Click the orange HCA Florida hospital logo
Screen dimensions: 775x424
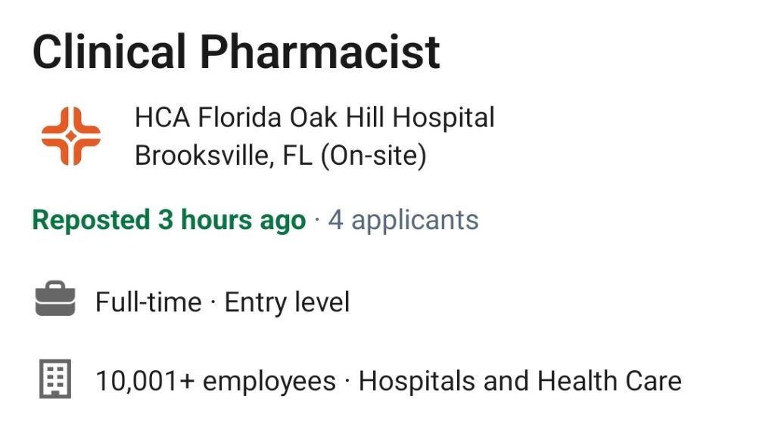(70, 136)
